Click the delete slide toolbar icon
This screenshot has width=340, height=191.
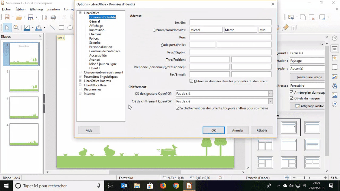(x=312, y=18)
